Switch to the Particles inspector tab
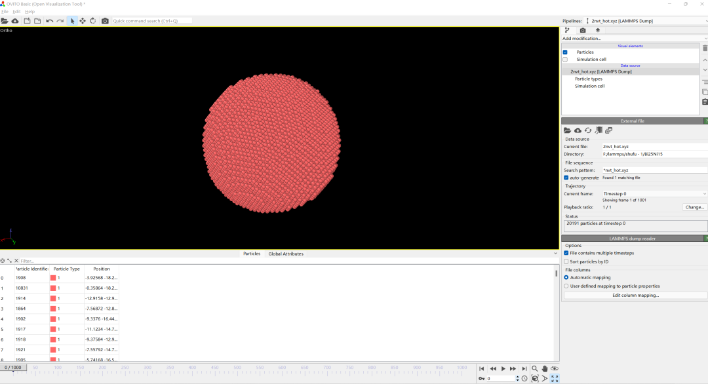Screen dimensions: 708x384 pyautogui.click(x=252, y=254)
